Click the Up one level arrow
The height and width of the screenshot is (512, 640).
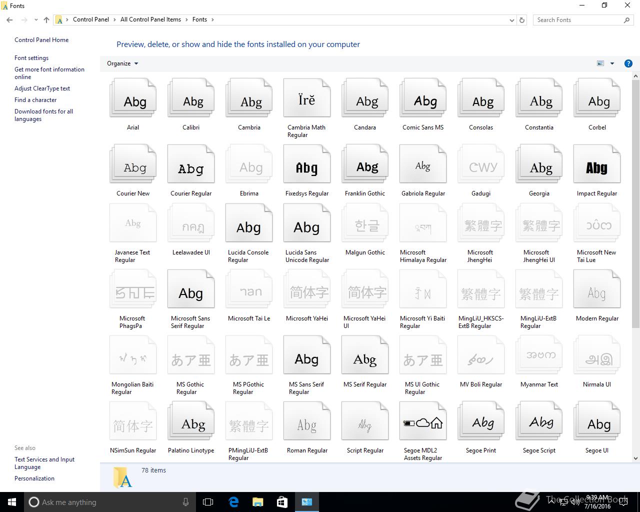[x=46, y=20]
